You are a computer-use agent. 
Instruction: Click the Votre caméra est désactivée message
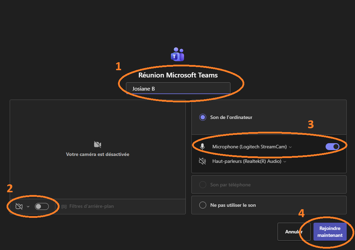coord(98,155)
